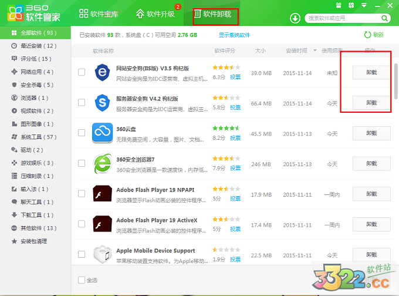This screenshot has width=399, height=296.
Task: Select 安全杀毒 (5) category
Action: tap(35, 85)
